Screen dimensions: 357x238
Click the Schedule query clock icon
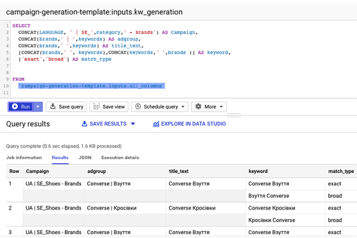[138, 107]
